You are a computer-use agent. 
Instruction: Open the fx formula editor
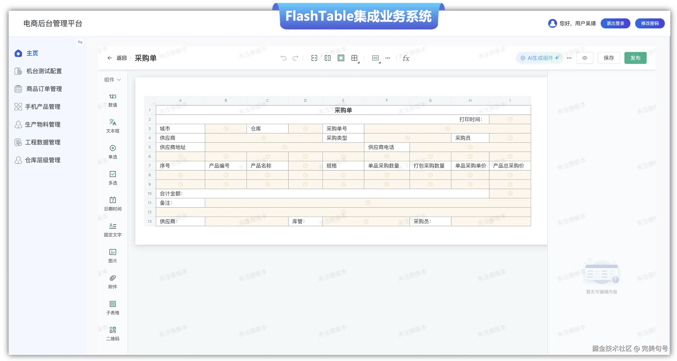[406, 58]
